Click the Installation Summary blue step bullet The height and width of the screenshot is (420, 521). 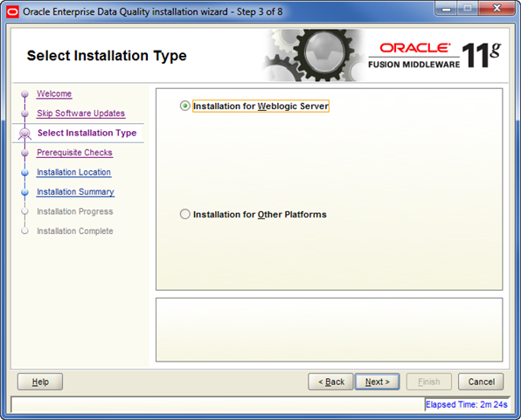(x=24, y=192)
